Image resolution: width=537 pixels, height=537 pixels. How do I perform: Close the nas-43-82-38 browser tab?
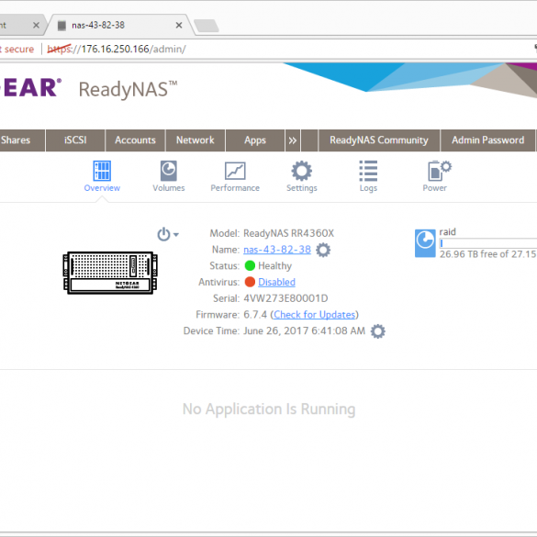point(179,26)
